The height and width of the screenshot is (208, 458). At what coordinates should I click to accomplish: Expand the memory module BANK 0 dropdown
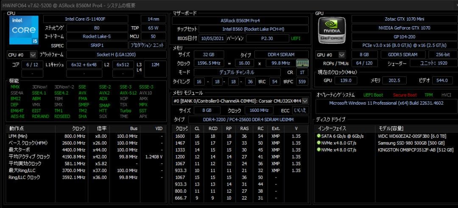point(305,101)
